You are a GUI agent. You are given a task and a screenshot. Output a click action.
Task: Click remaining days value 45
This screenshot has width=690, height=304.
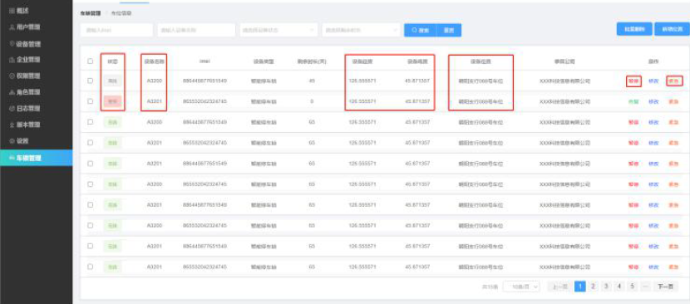tap(312, 81)
